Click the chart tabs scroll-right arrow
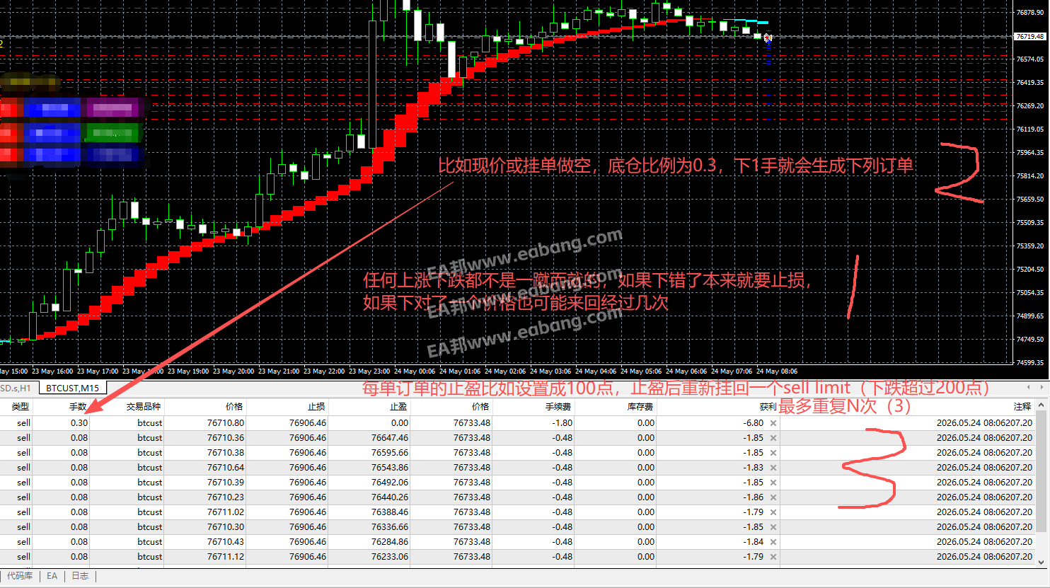The image size is (1050, 588). [1042, 388]
